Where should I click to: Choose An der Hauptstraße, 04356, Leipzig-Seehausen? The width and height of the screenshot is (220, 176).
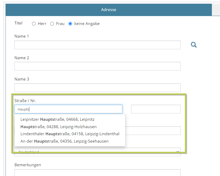click(64, 141)
